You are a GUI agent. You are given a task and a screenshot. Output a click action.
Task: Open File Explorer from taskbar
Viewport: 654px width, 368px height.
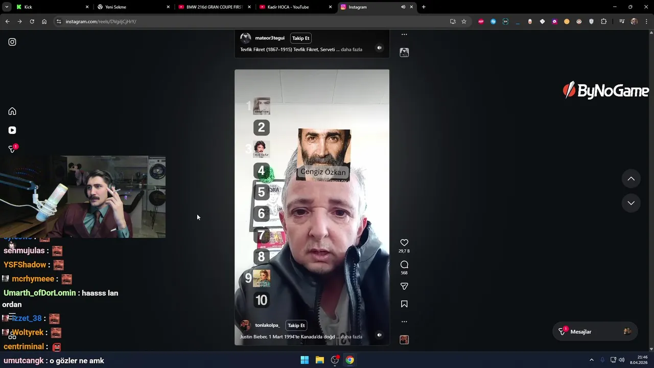point(320,360)
